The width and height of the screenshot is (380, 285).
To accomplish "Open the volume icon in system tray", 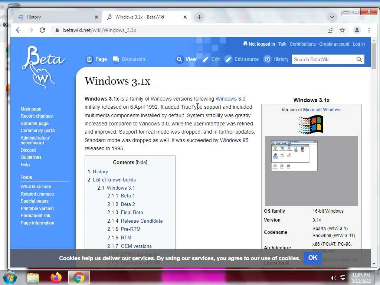I will pyautogui.click(x=333, y=278).
